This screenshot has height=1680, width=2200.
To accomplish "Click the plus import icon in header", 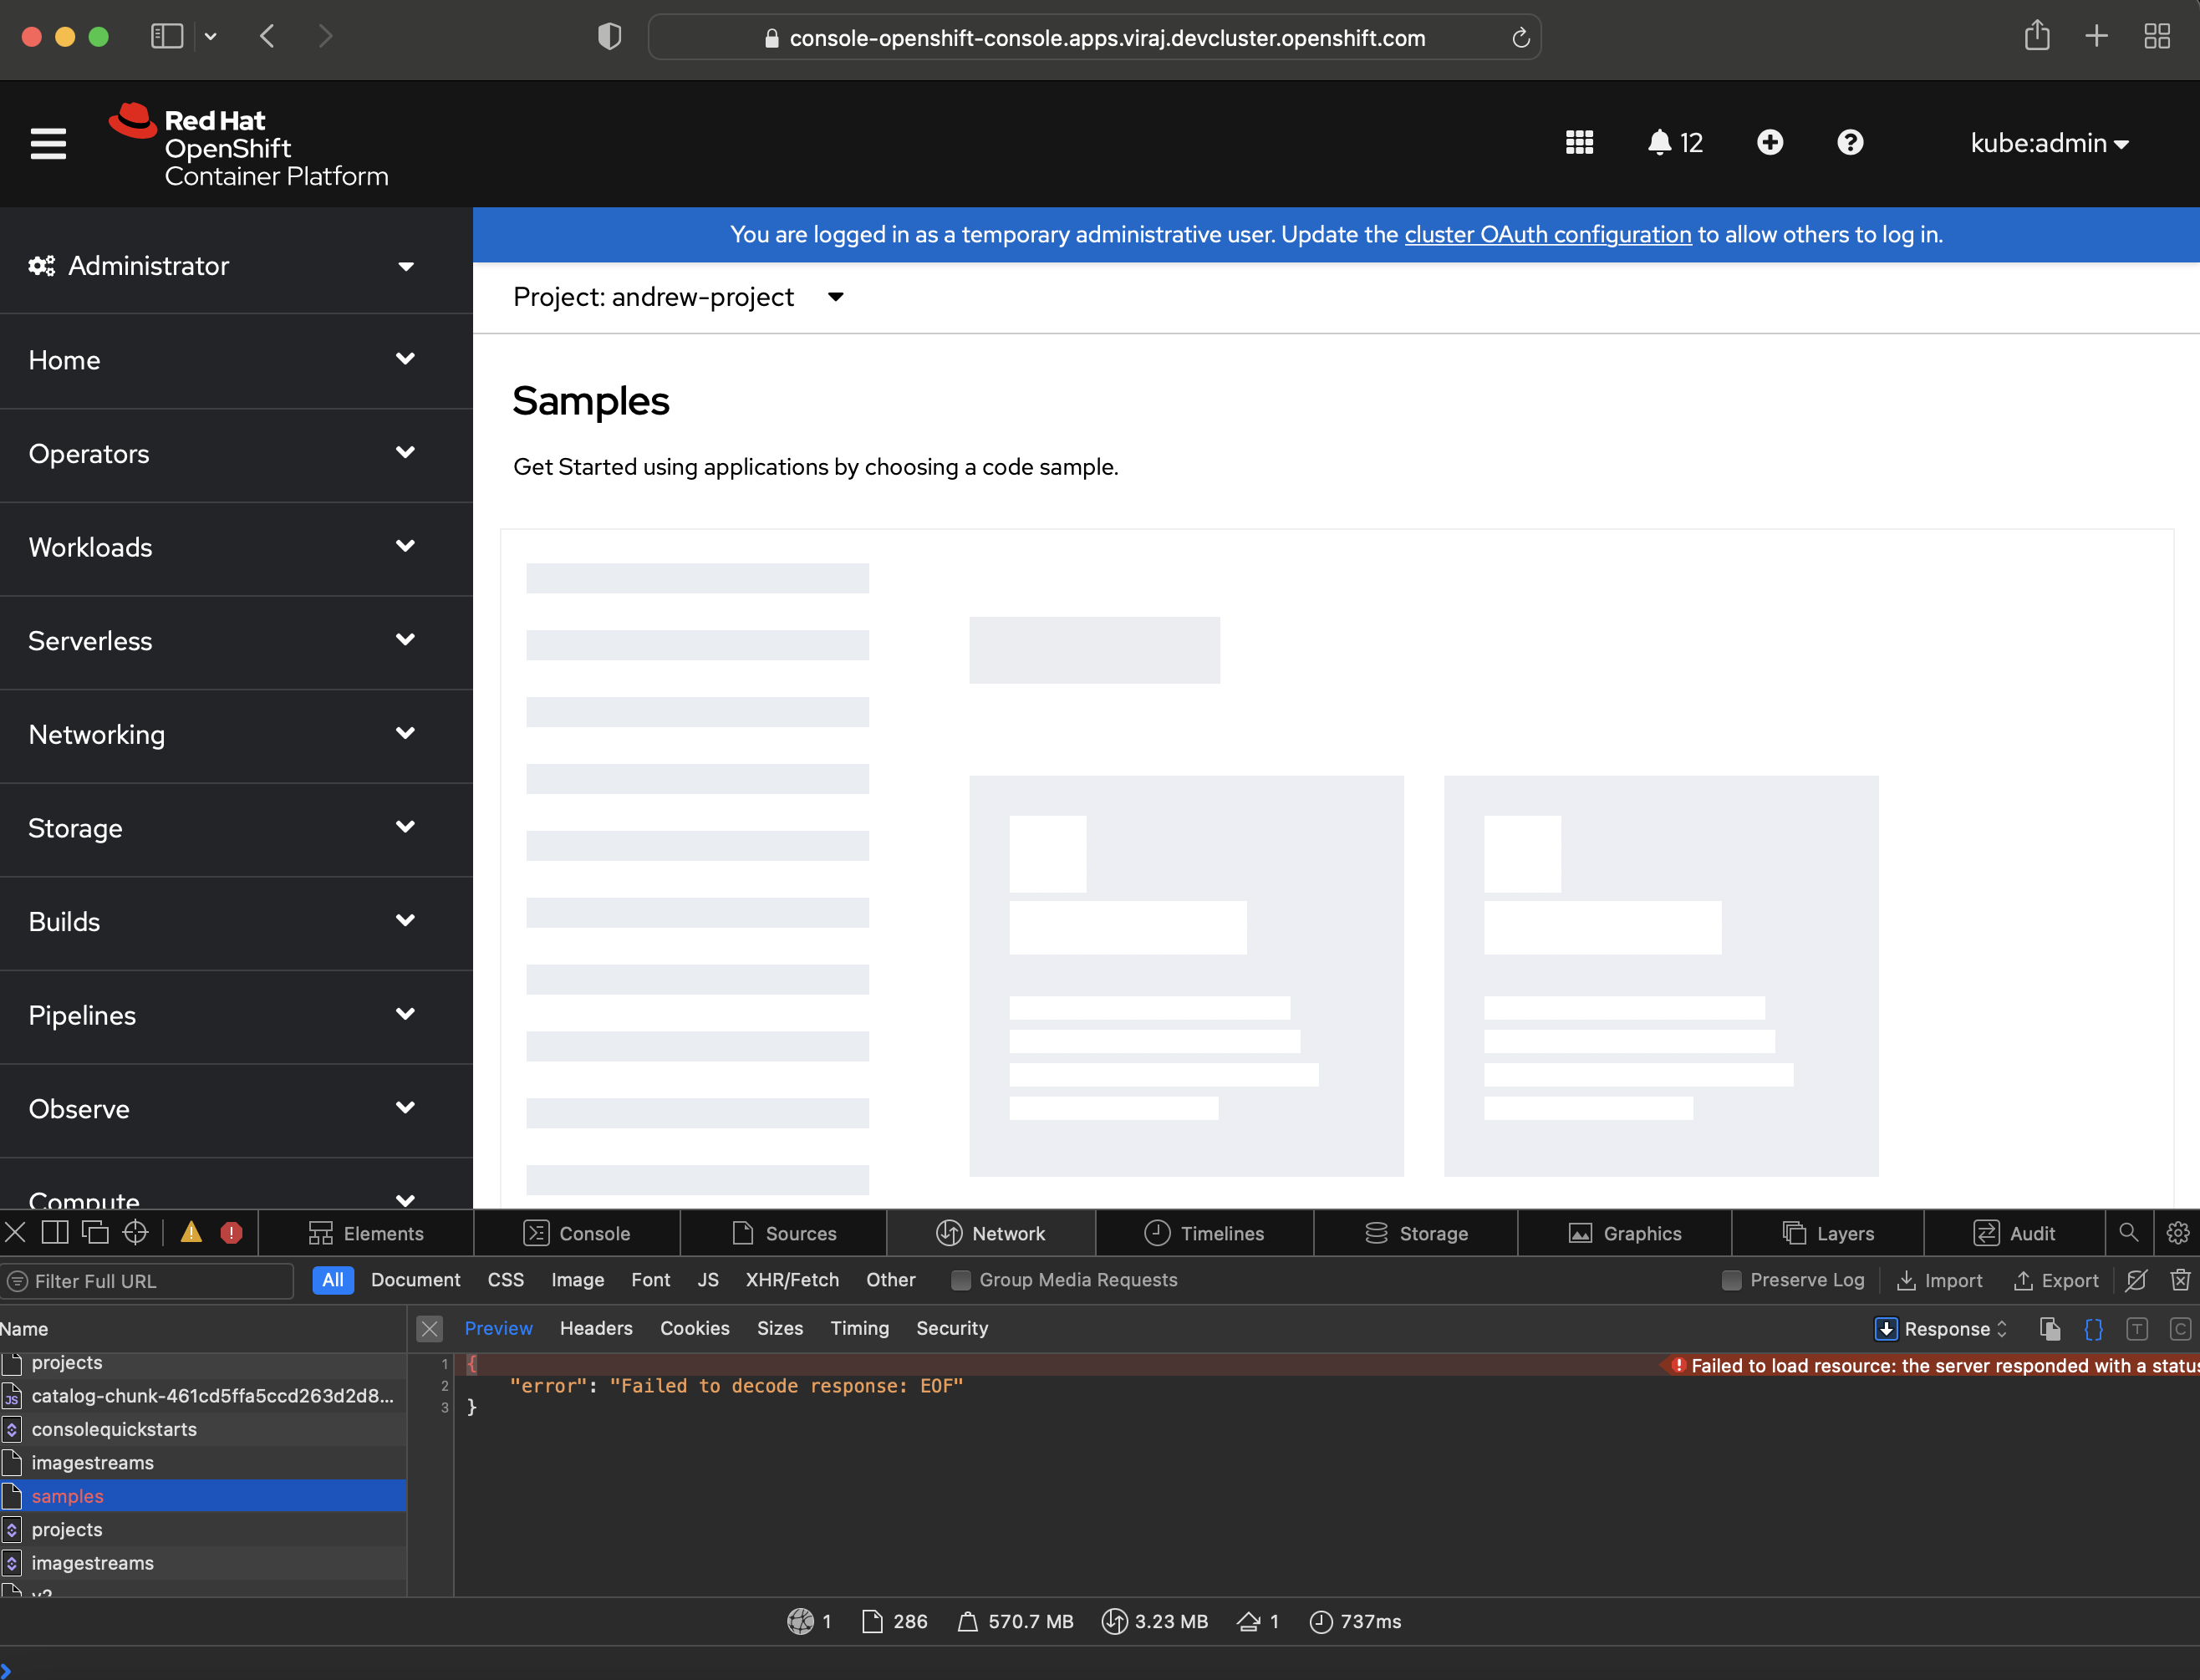I will coord(1769,143).
